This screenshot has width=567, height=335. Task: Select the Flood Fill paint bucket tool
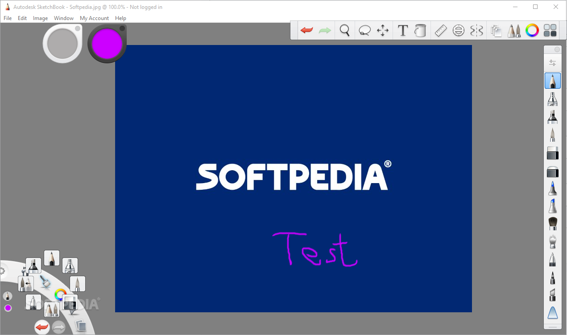(420, 30)
